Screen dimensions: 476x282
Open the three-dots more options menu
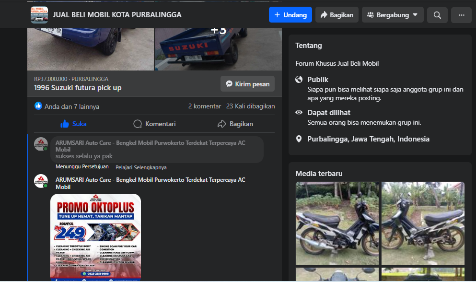pos(461,15)
